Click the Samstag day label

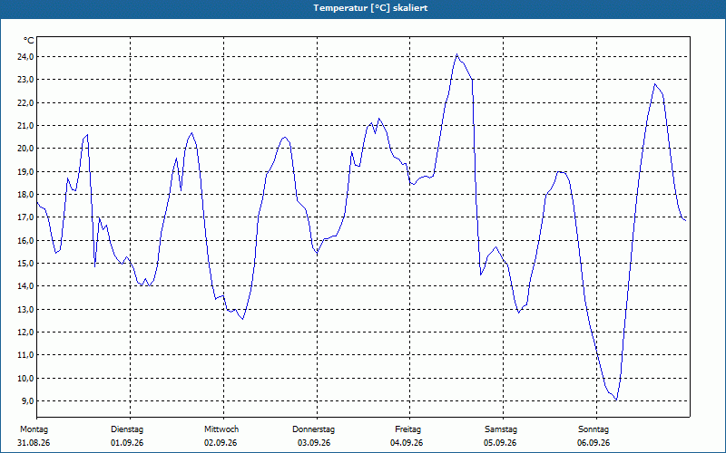tap(501, 429)
